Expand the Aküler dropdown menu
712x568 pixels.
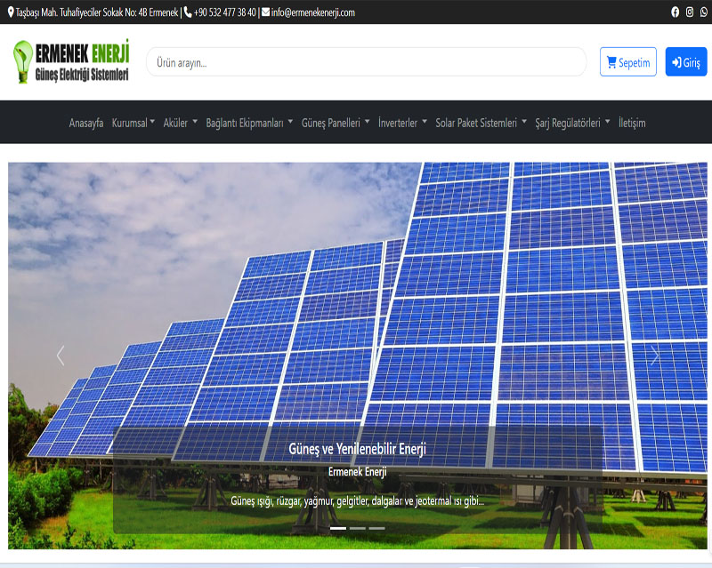coord(181,123)
